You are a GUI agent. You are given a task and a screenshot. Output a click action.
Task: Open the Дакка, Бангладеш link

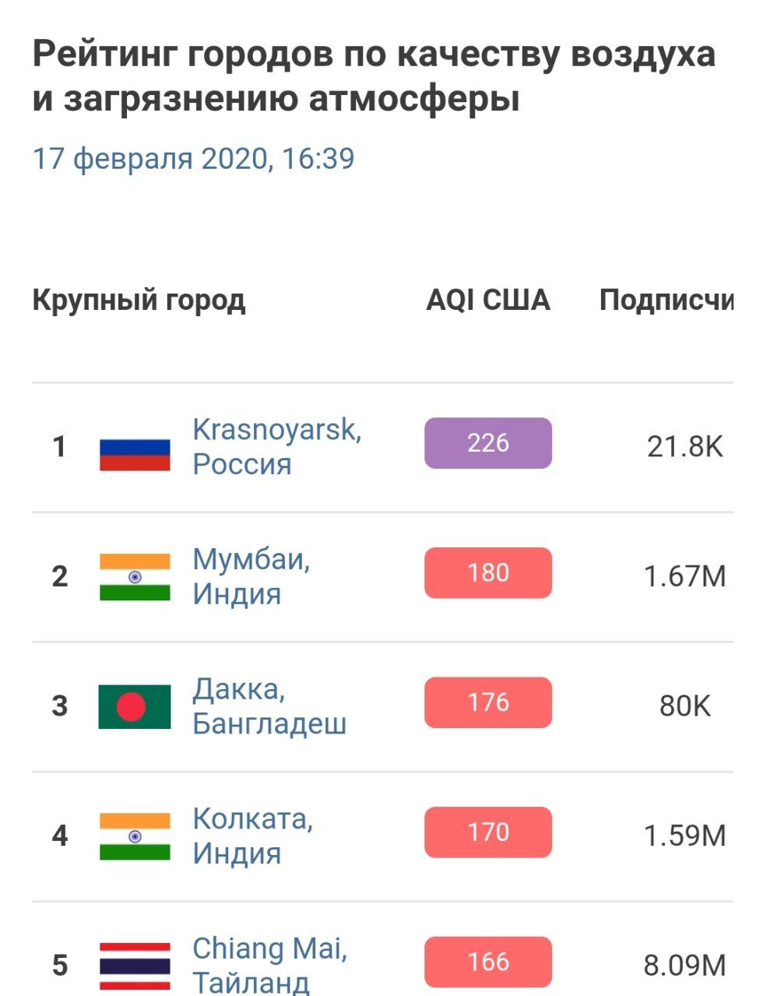coord(269,706)
